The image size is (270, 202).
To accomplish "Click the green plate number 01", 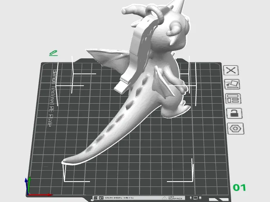I will coord(239,188).
